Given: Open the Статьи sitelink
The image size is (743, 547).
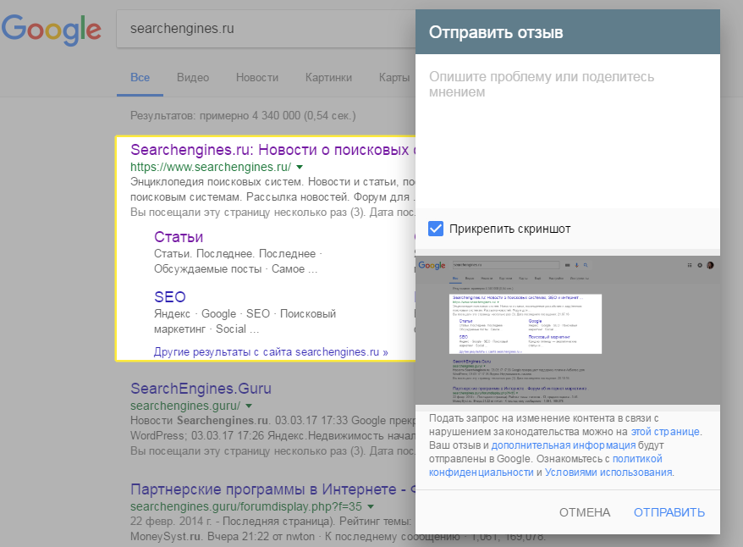Looking at the screenshot, I should [179, 237].
